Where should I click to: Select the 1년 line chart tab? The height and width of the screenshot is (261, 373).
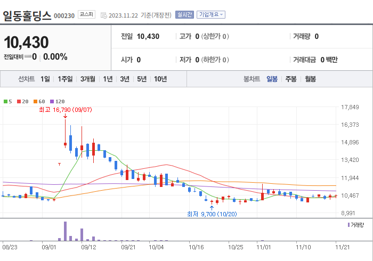108,79
